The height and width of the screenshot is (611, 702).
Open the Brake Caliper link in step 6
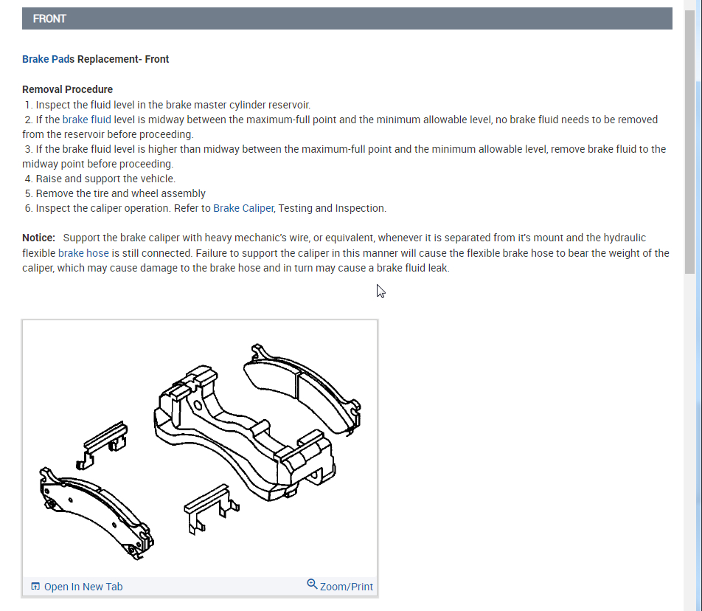tap(243, 208)
